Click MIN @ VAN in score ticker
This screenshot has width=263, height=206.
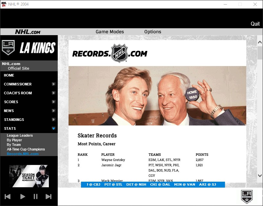point(185,185)
